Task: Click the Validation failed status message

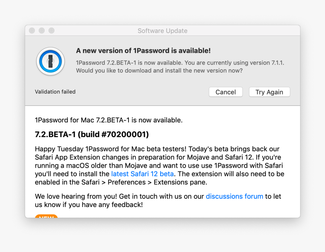Action: point(55,92)
